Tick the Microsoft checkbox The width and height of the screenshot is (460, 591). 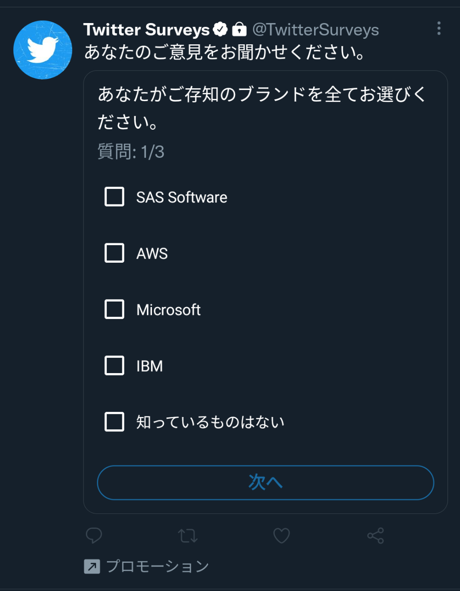pos(115,309)
